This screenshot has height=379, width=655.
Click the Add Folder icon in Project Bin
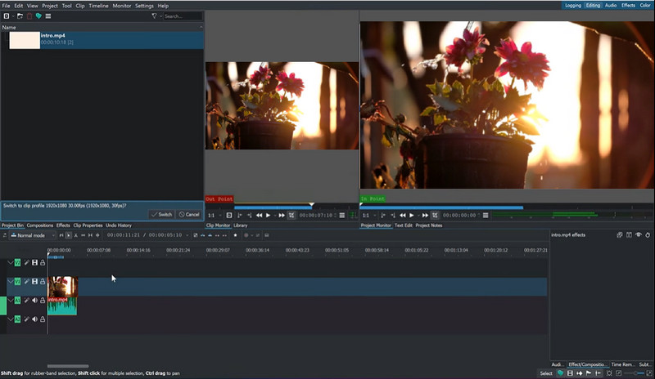pos(20,16)
